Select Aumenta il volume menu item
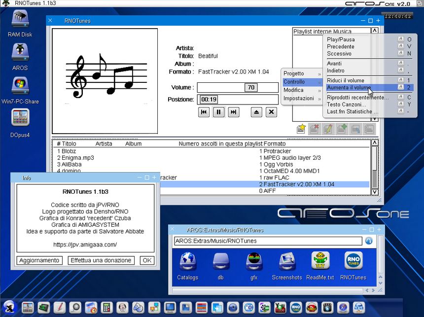 tap(349, 88)
